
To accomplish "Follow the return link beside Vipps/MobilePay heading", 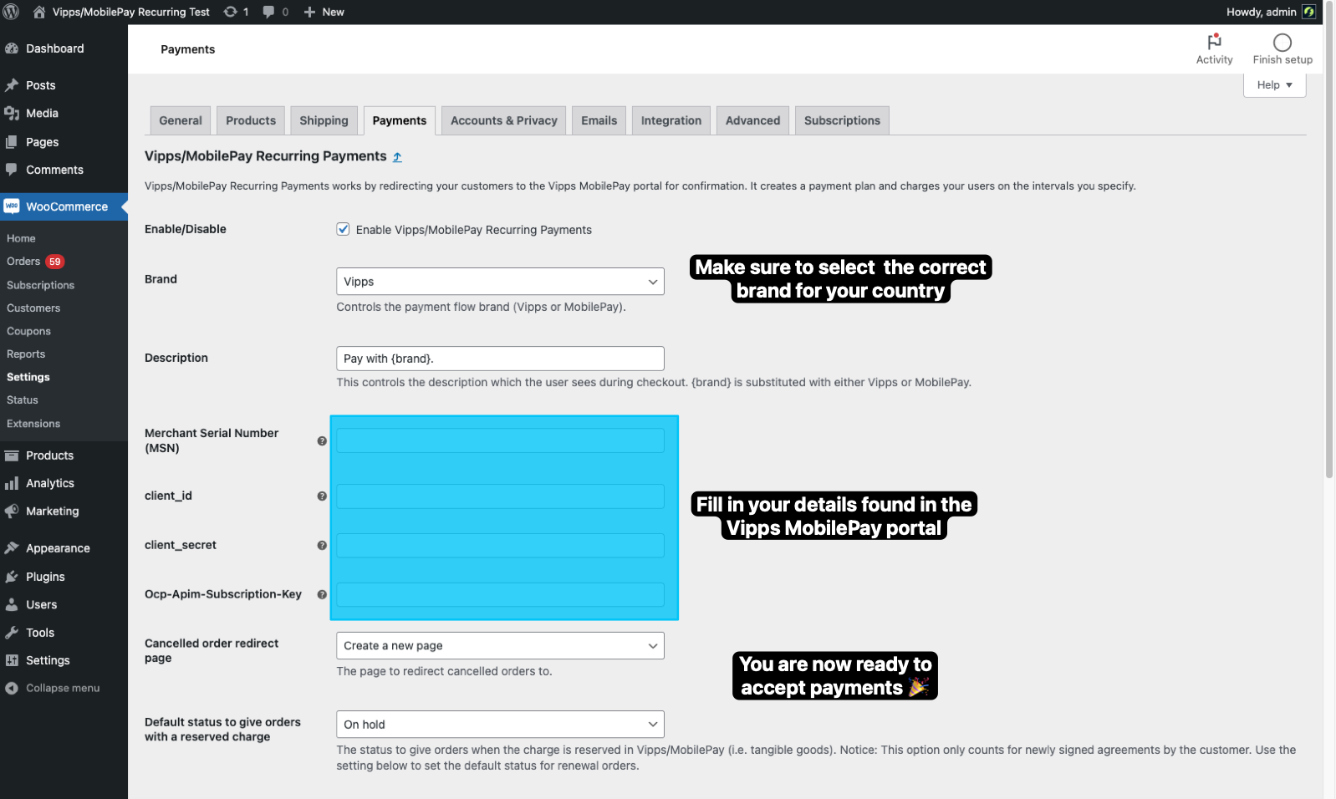I will (x=397, y=157).
